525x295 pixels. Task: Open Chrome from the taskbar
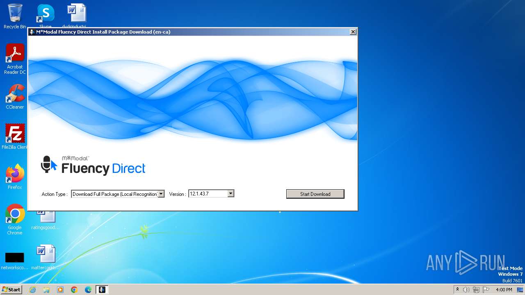click(74, 290)
